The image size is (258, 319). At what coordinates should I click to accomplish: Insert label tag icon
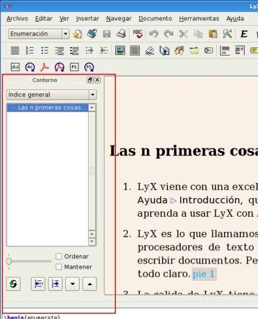click(x=209, y=50)
